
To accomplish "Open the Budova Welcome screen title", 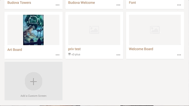I will (82, 3).
